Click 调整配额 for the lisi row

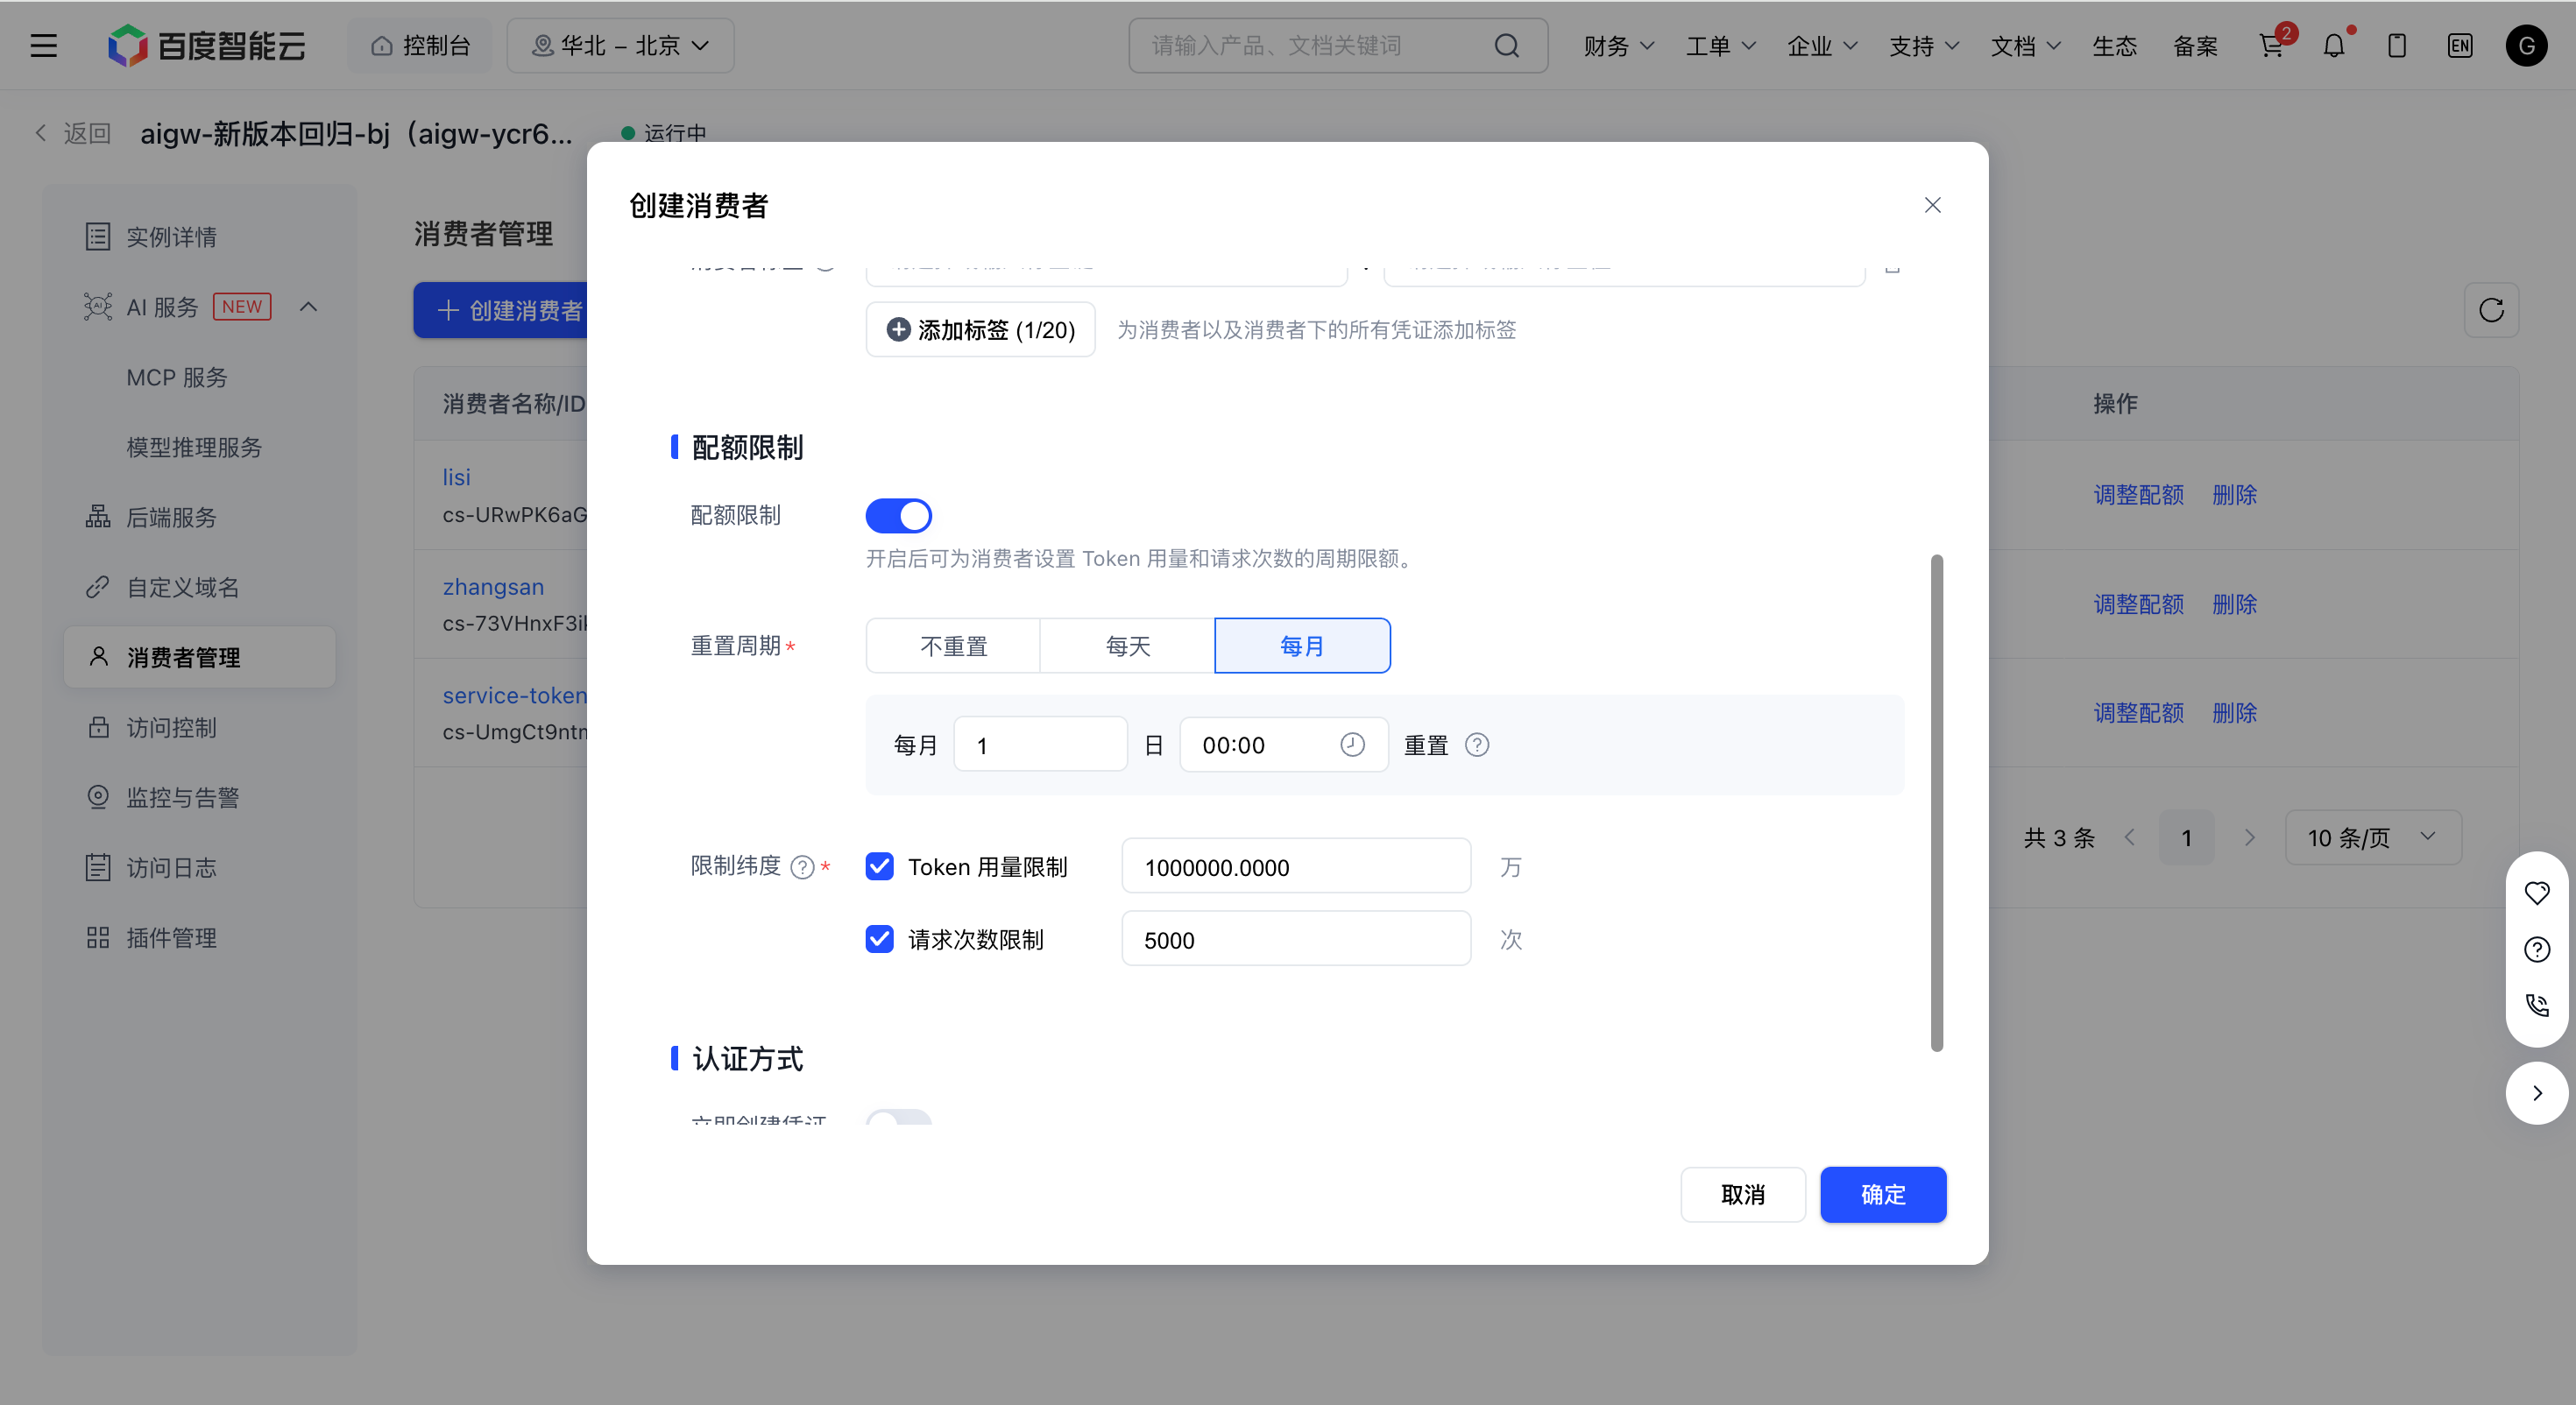coord(2138,495)
